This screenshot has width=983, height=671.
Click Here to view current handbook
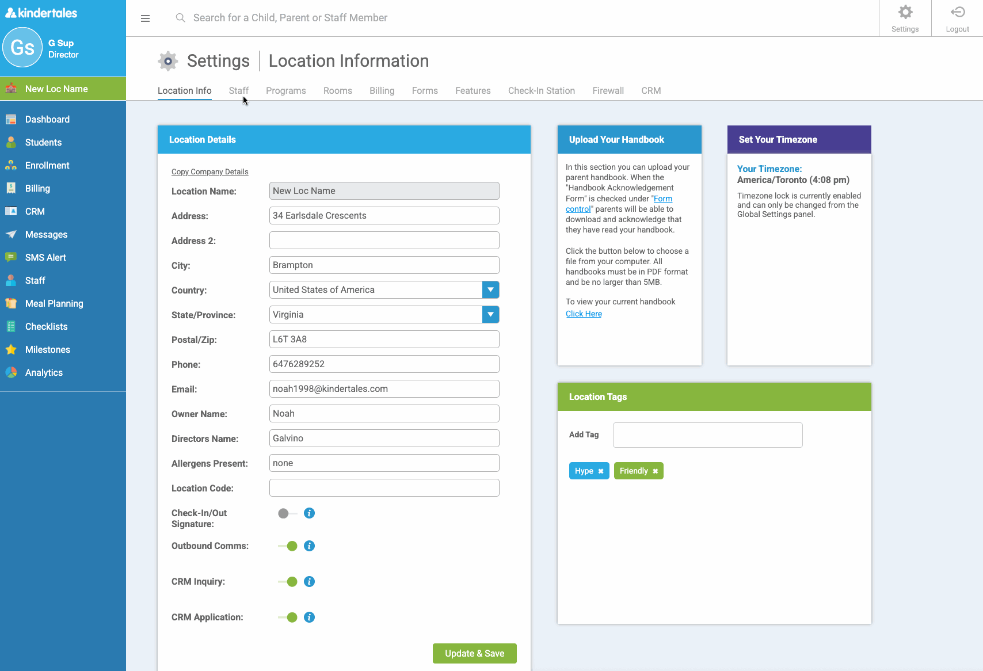pos(584,314)
